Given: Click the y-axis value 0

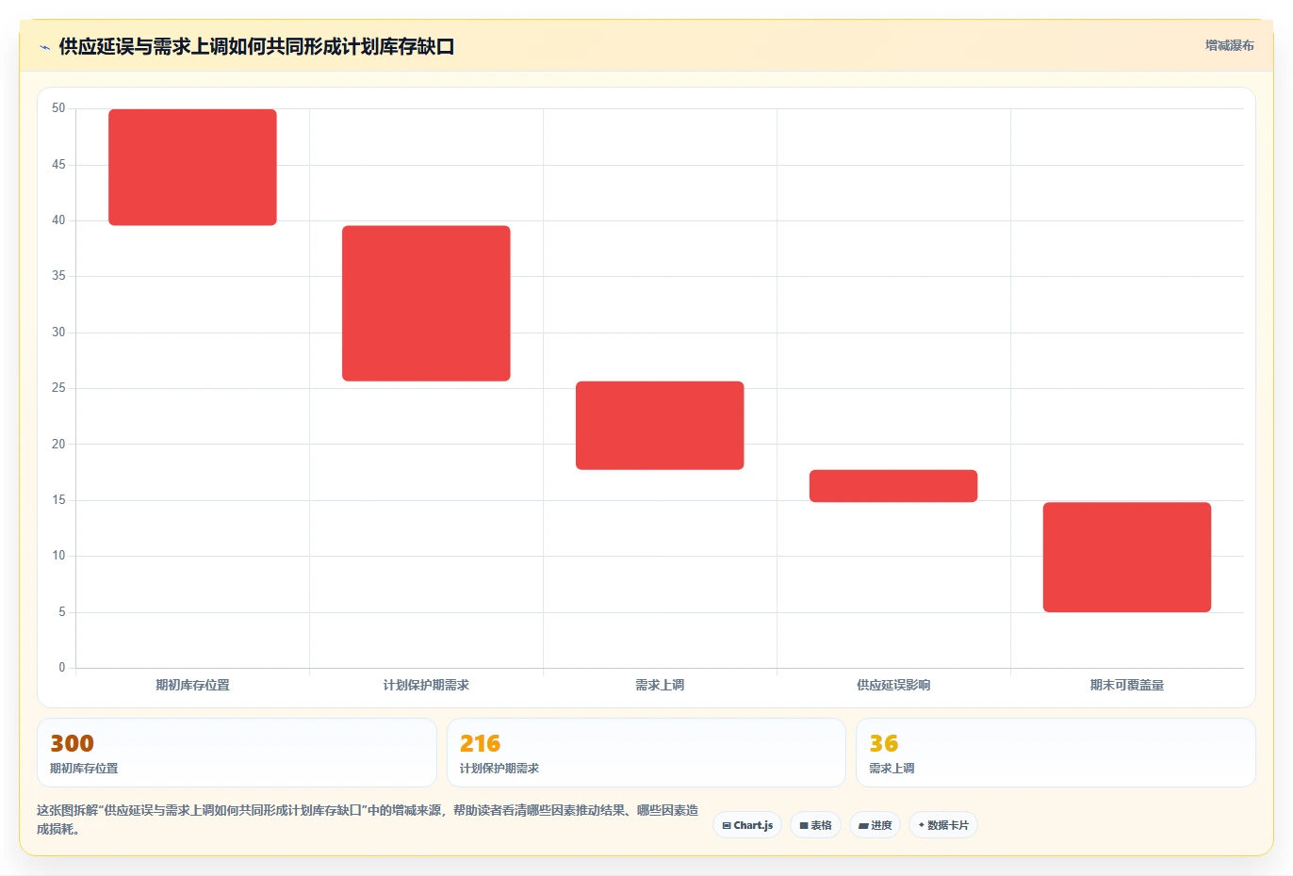Looking at the screenshot, I should (62, 668).
